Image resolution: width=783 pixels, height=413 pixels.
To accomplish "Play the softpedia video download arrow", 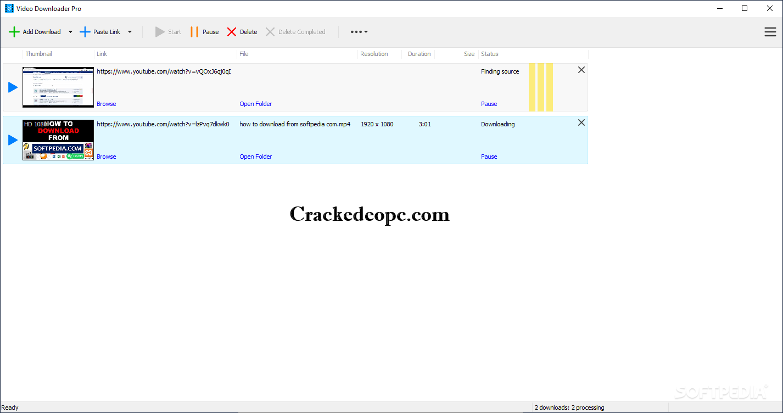I will (x=13, y=140).
